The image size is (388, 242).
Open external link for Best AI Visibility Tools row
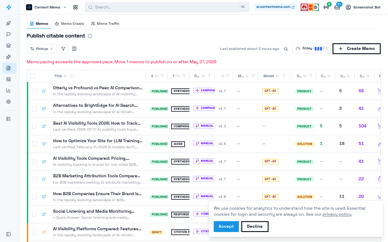point(44,126)
